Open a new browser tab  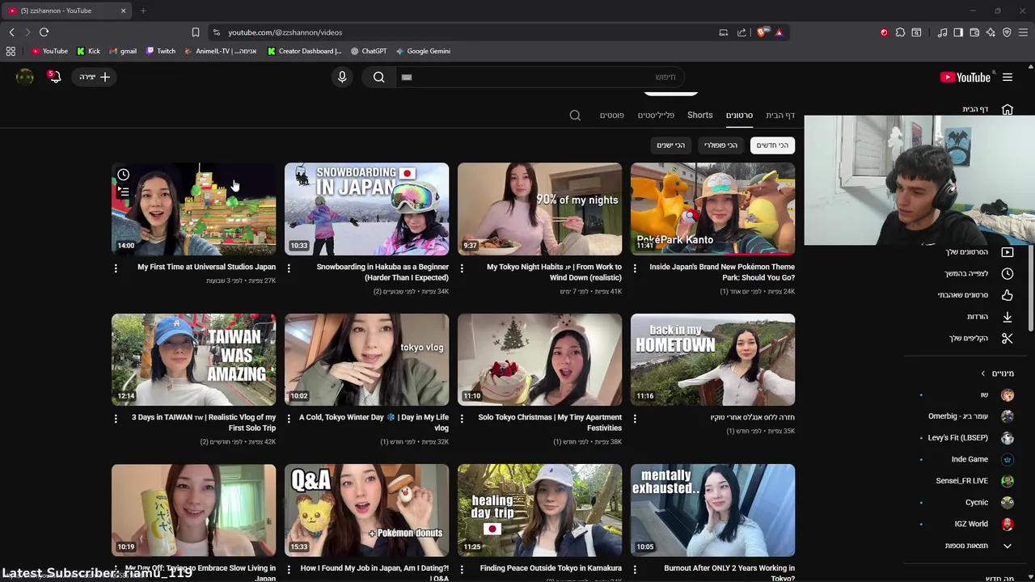click(x=143, y=11)
